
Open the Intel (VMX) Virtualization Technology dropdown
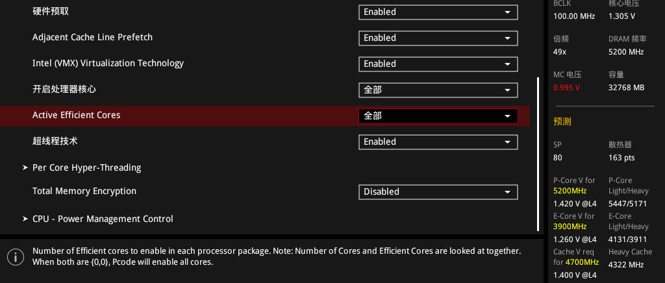[x=438, y=64]
